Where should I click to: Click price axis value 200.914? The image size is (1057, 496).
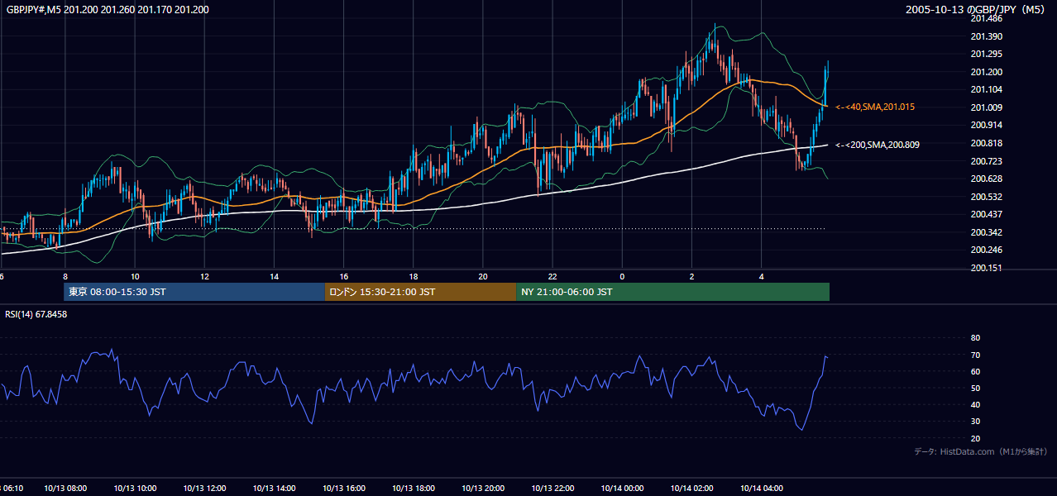986,125
